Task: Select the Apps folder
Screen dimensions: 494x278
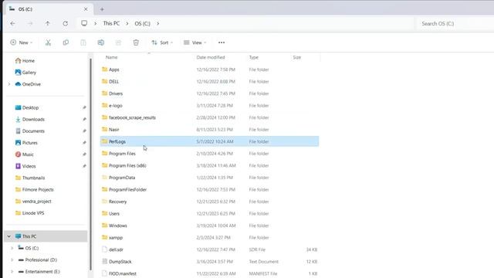Action: (209, 69)
